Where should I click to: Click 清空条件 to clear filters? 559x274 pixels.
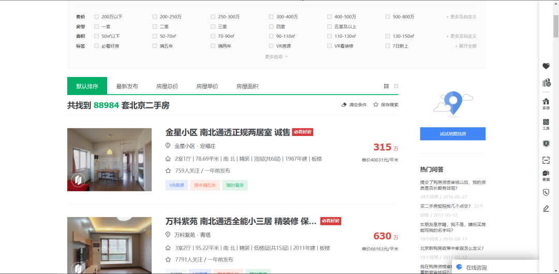[x=358, y=105]
